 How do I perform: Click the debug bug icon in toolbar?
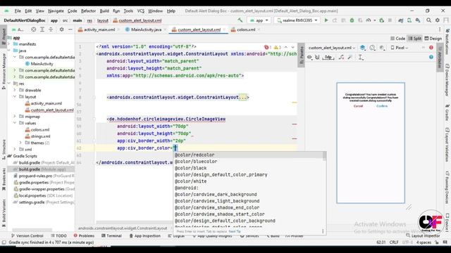click(x=352, y=20)
